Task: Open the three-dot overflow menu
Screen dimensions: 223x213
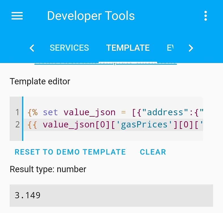Action: pos(205,16)
